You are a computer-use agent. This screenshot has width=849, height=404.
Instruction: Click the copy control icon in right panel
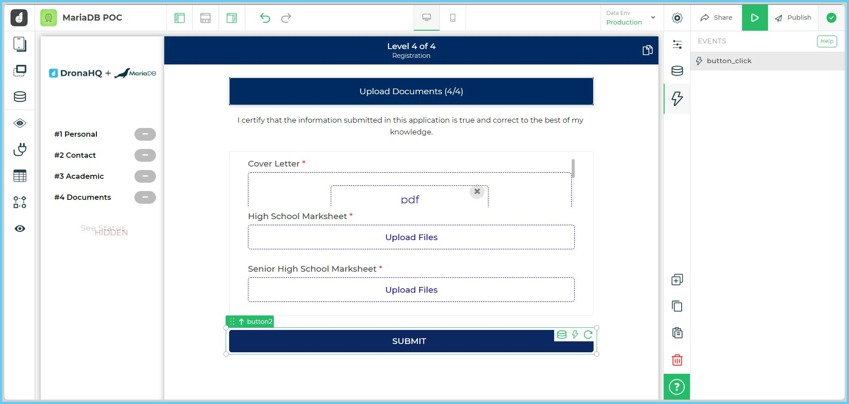[677, 306]
